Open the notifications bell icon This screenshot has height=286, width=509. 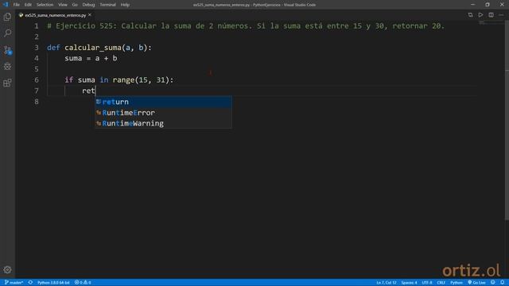[502, 283]
